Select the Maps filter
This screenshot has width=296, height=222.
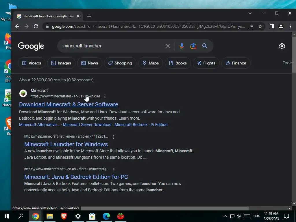pos(151,63)
